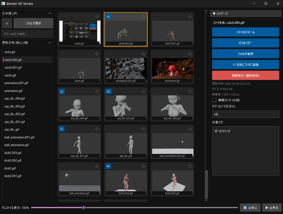This screenshot has height=214, width=283.
Task: Click the kk tag badge on kick2.003.gif
Action: [108, 166]
